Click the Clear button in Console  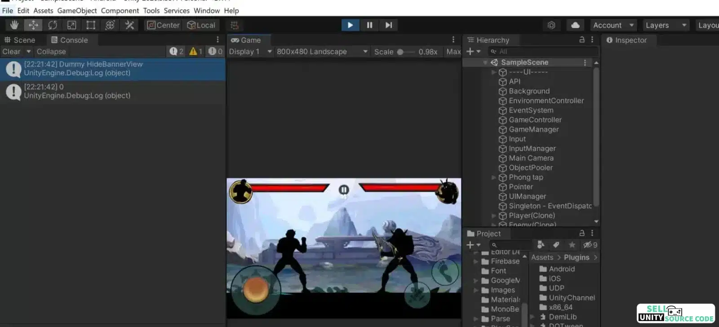[12, 52]
